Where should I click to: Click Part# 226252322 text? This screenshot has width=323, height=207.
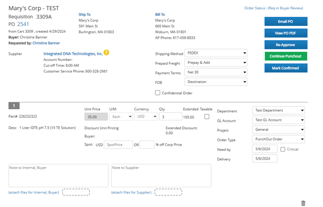click(23, 116)
